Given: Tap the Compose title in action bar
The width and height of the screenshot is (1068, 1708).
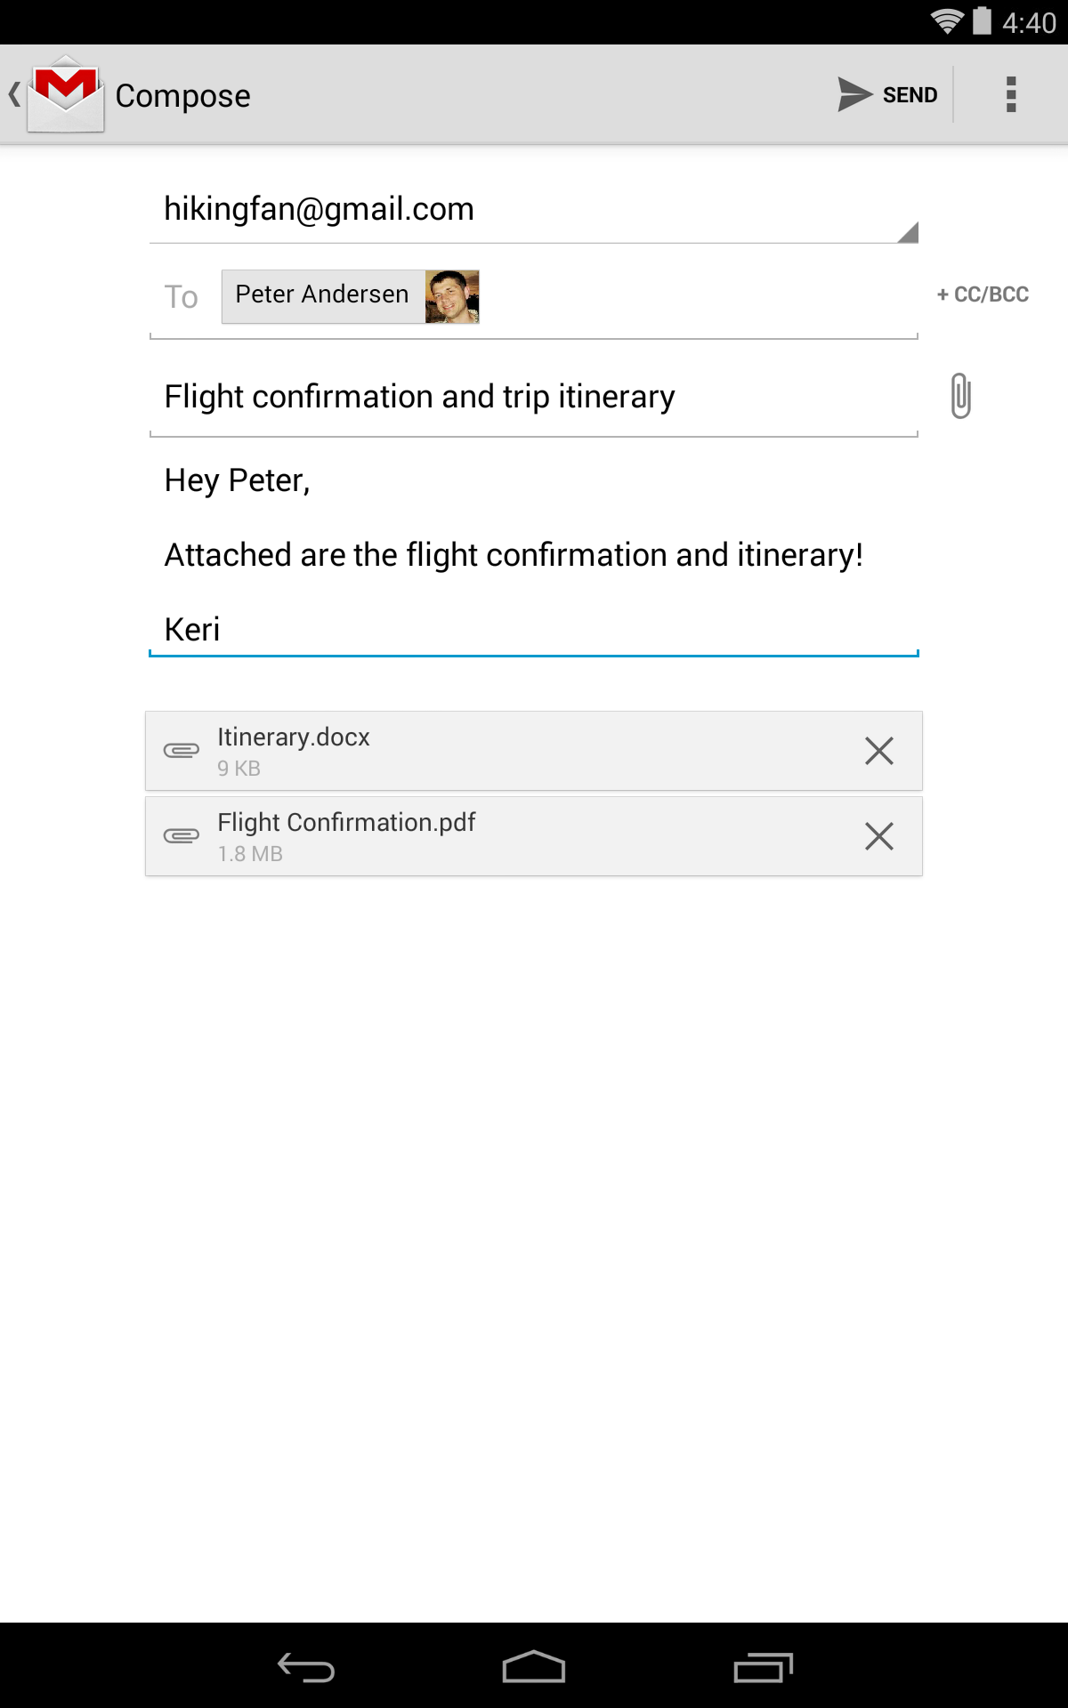Looking at the screenshot, I should tap(182, 96).
